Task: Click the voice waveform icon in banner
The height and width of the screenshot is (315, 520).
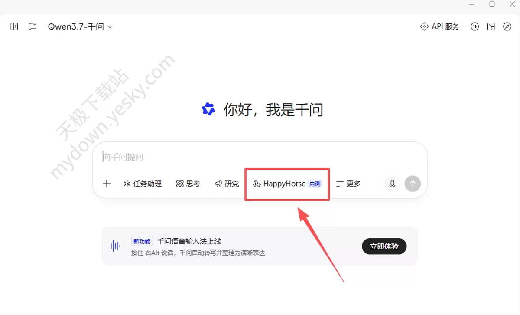Action: click(x=115, y=246)
